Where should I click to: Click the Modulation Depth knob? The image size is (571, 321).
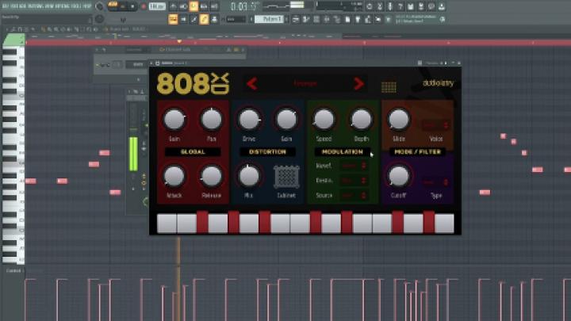click(362, 120)
